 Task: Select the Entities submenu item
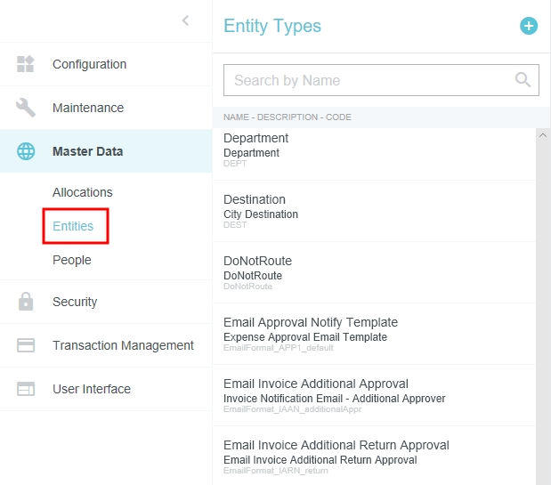pos(73,226)
